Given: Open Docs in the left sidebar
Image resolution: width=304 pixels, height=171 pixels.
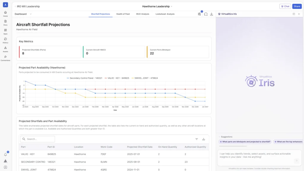Looking at the screenshot, I should [x=5, y=23].
